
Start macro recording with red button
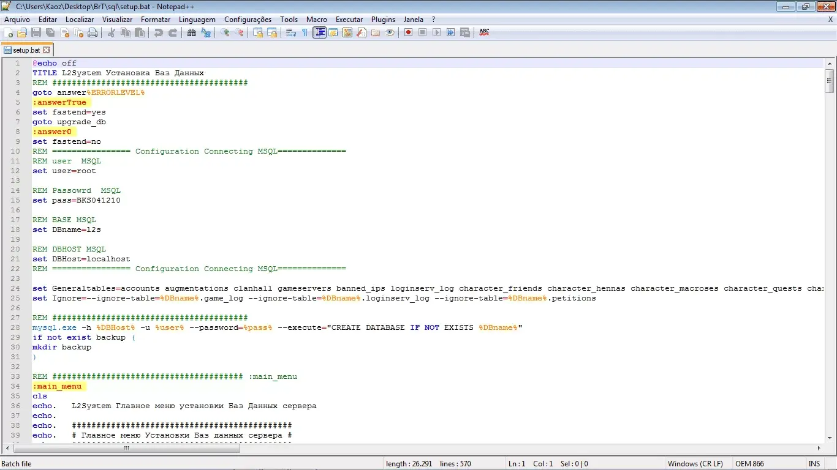pyautogui.click(x=409, y=32)
